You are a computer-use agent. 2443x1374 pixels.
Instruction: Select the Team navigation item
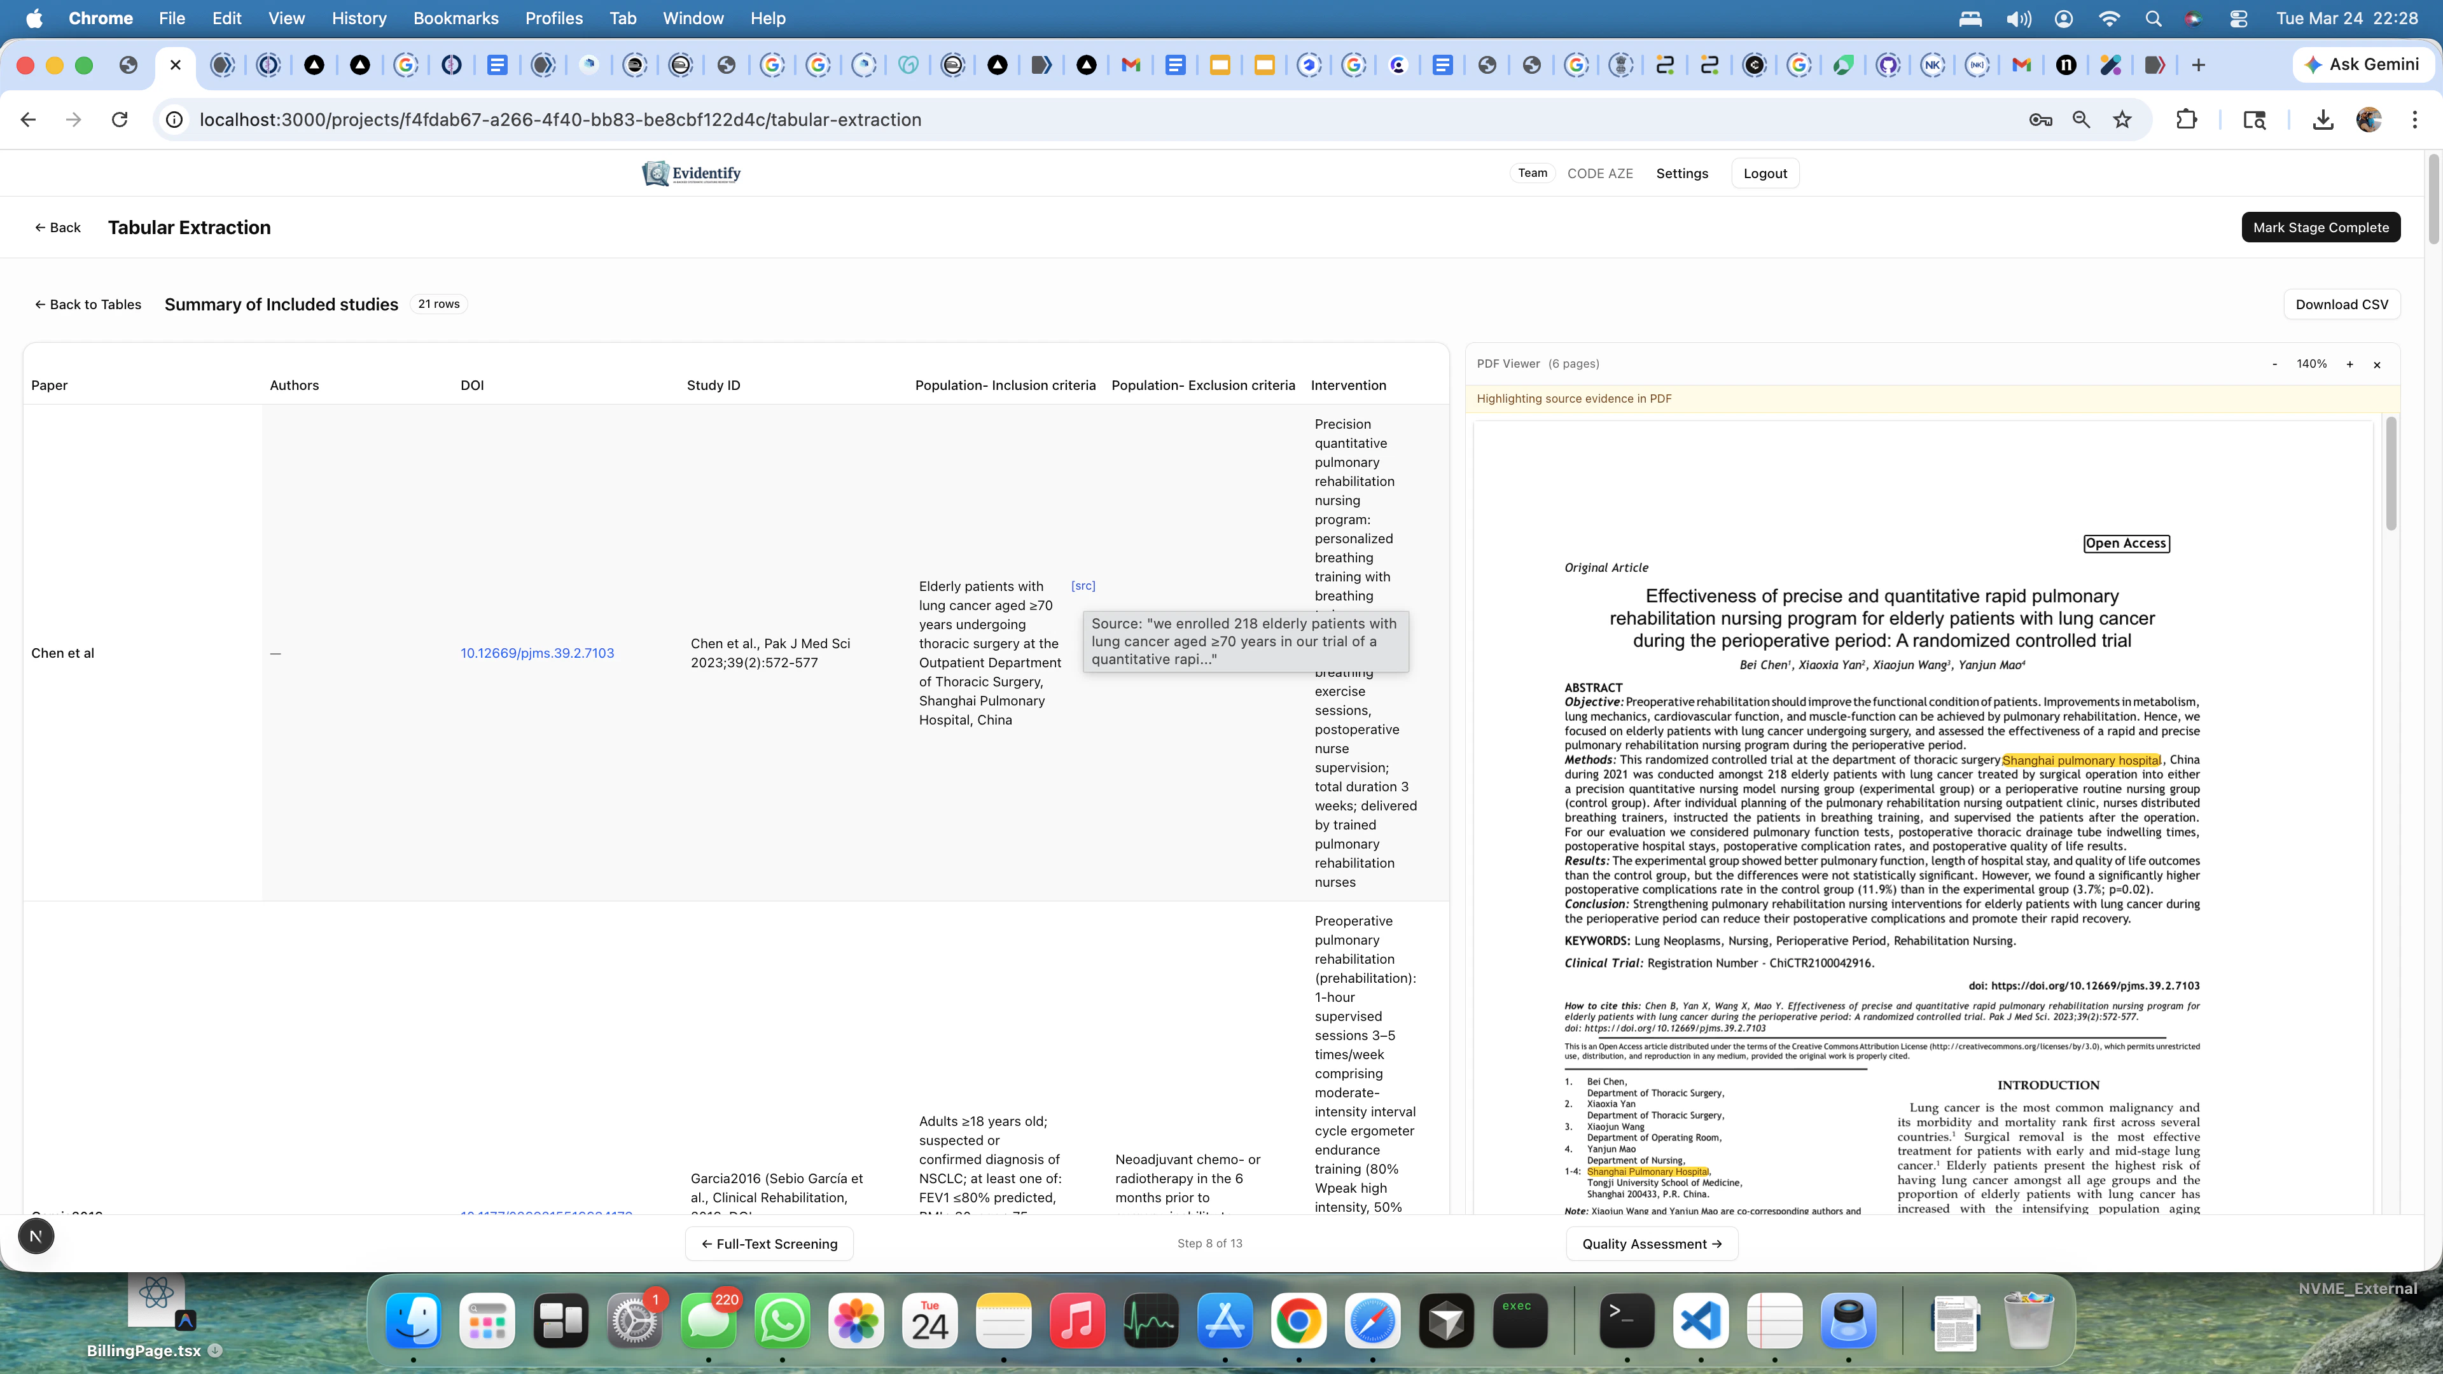(x=1533, y=172)
